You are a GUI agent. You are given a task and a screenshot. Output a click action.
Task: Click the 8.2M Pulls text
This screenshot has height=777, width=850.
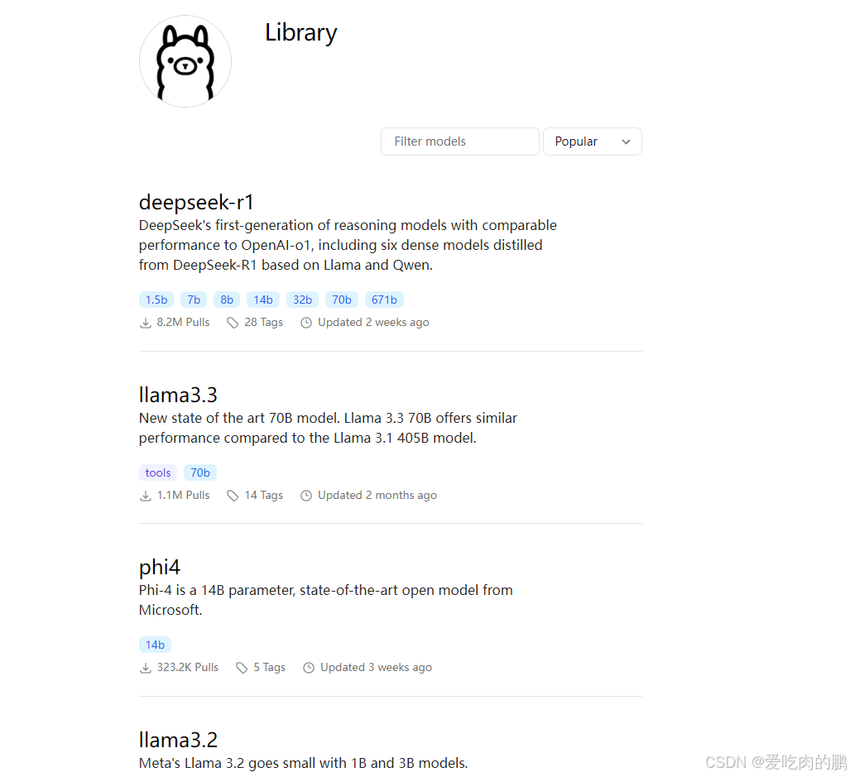tap(183, 323)
